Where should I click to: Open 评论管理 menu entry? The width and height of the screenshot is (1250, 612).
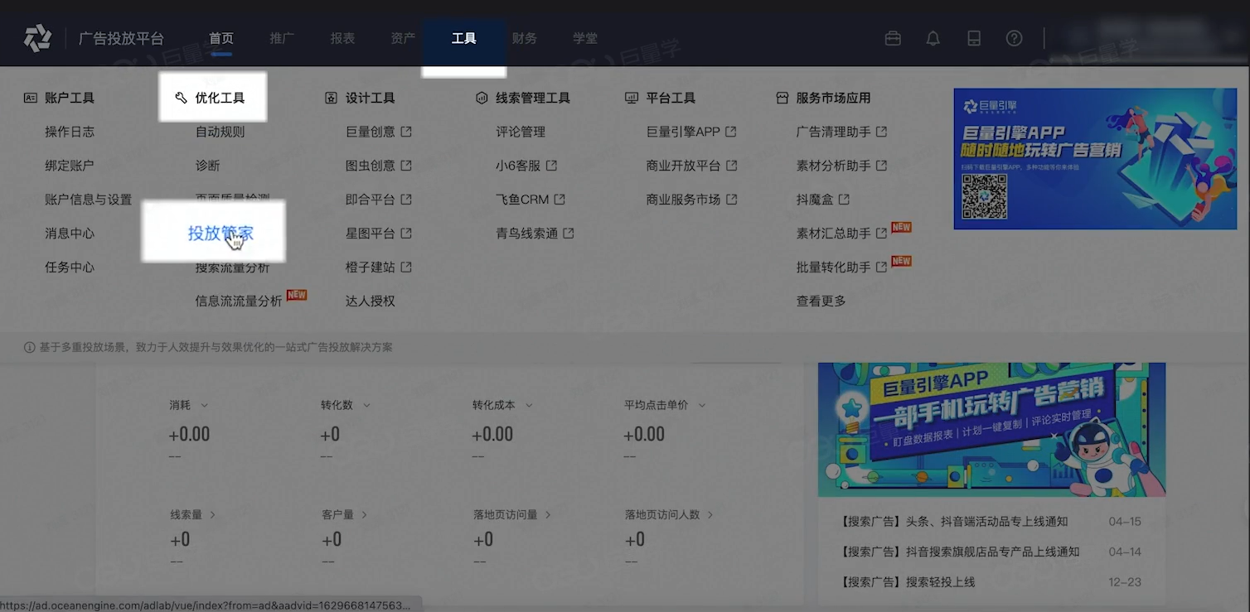coord(521,132)
